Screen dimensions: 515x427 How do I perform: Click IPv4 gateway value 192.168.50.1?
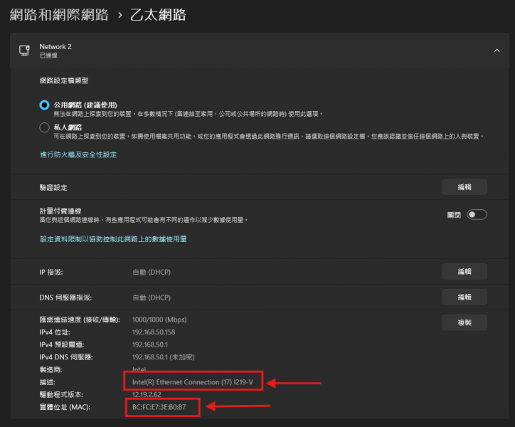[150, 345]
